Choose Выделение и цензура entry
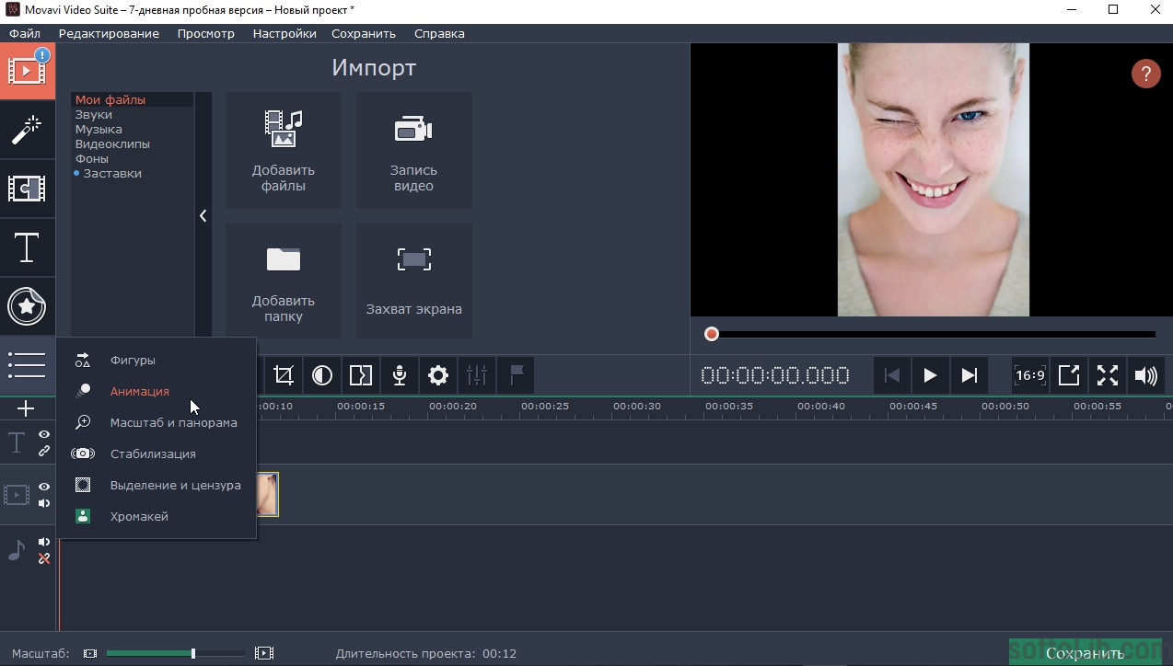 (156, 485)
